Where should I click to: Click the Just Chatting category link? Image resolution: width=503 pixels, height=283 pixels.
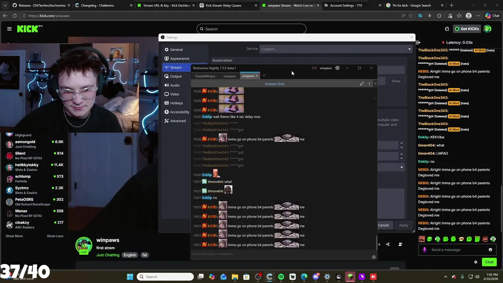pyautogui.click(x=108, y=255)
